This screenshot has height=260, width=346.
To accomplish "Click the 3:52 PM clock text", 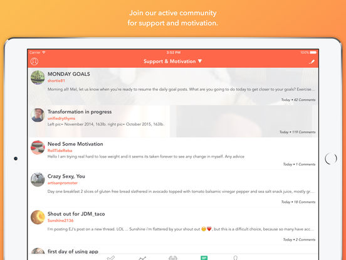I will tap(174, 53).
